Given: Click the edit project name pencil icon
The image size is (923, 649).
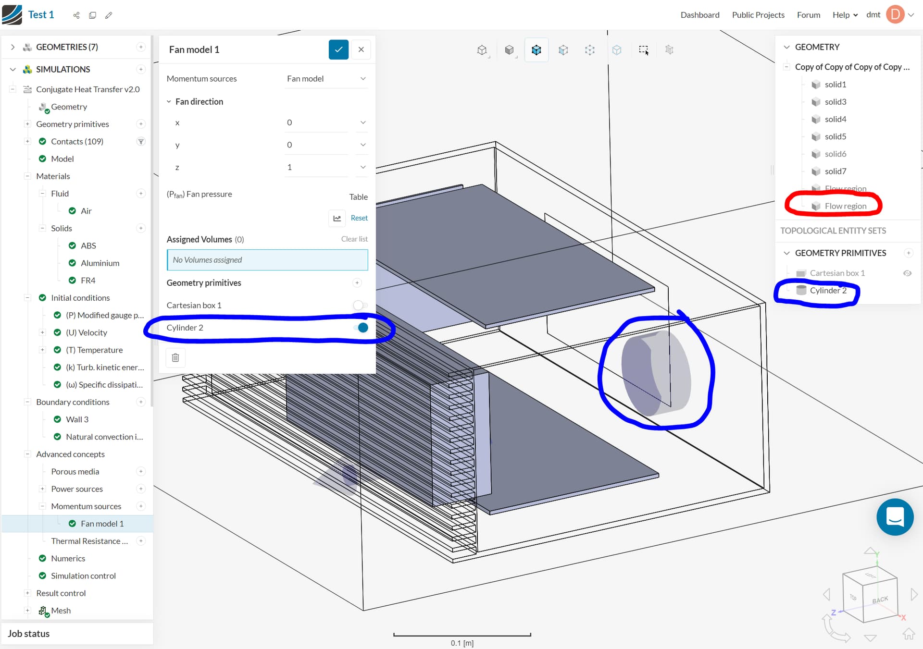Looking at the screenshot, I should tap(109, 15).
